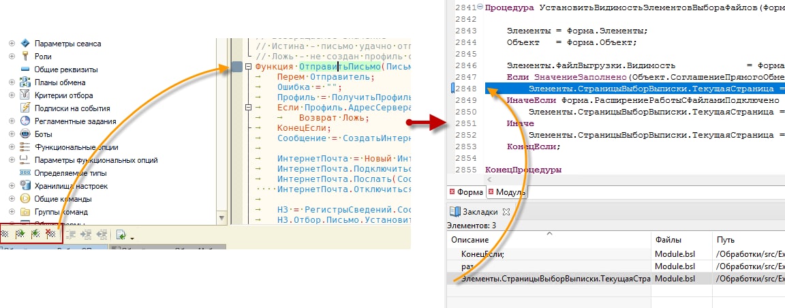This screenshot has width=785, height=308.
Task: Click the КонецПроцедуры keyword at line 2855
Action: [523, 170]
